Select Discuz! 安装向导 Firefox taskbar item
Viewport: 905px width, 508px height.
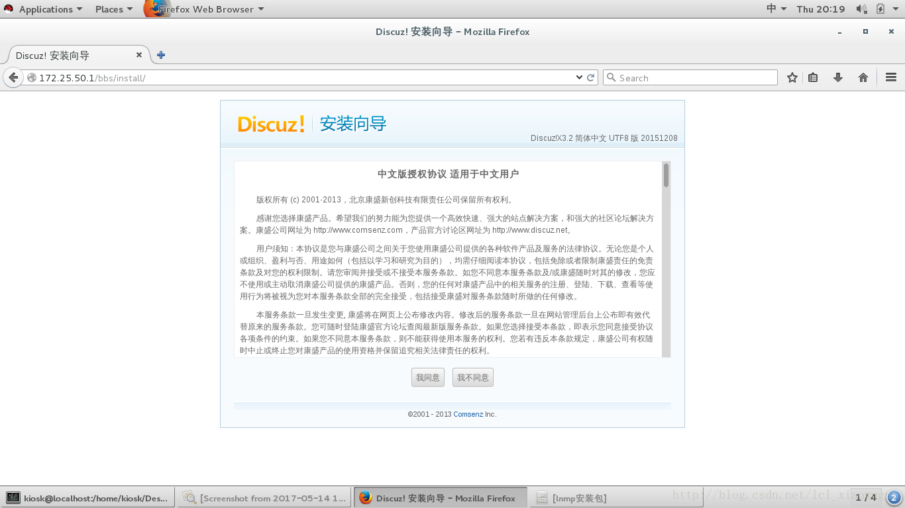tap(441, 497)
